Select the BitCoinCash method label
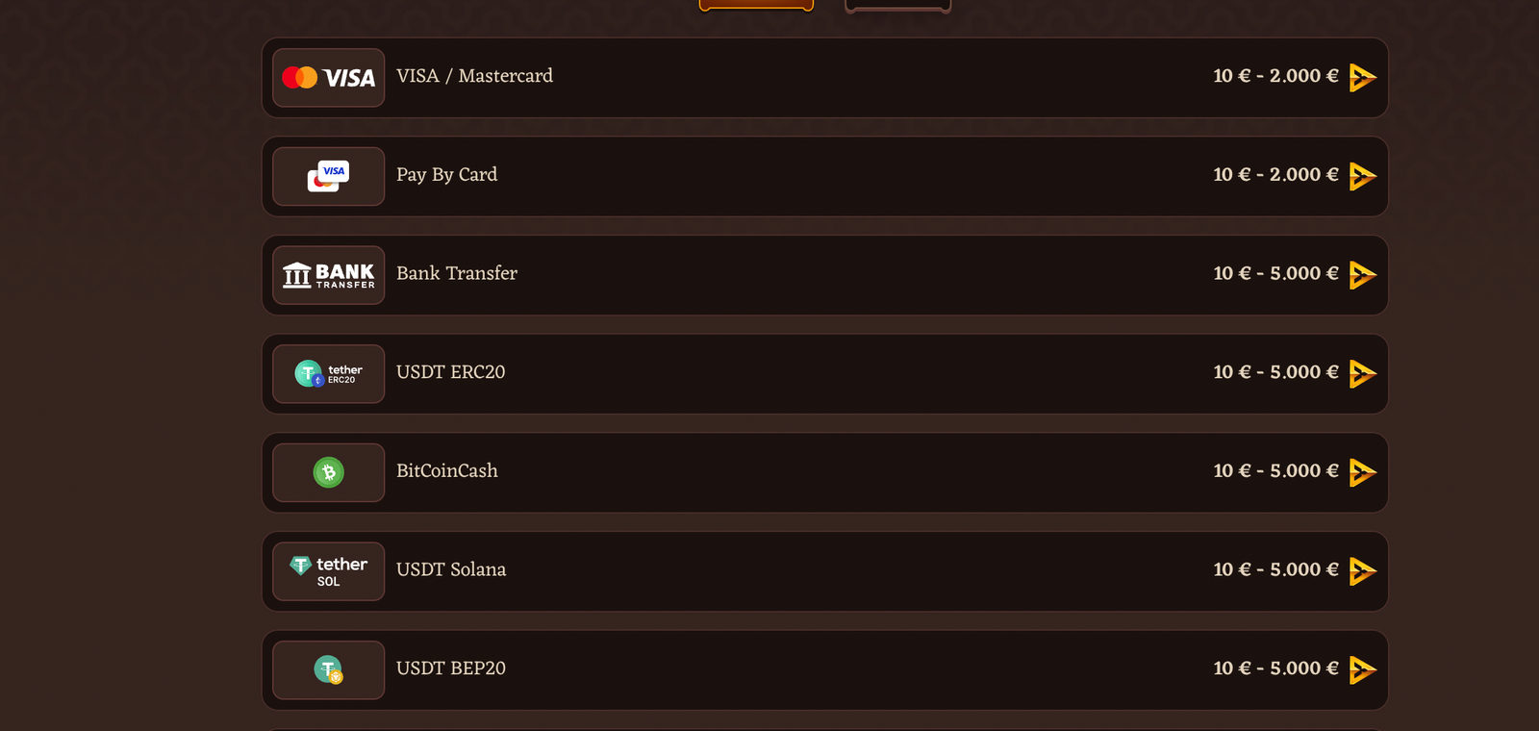Image resolution: width=1539 pixels, height=731 pixels. coord(447,470)
